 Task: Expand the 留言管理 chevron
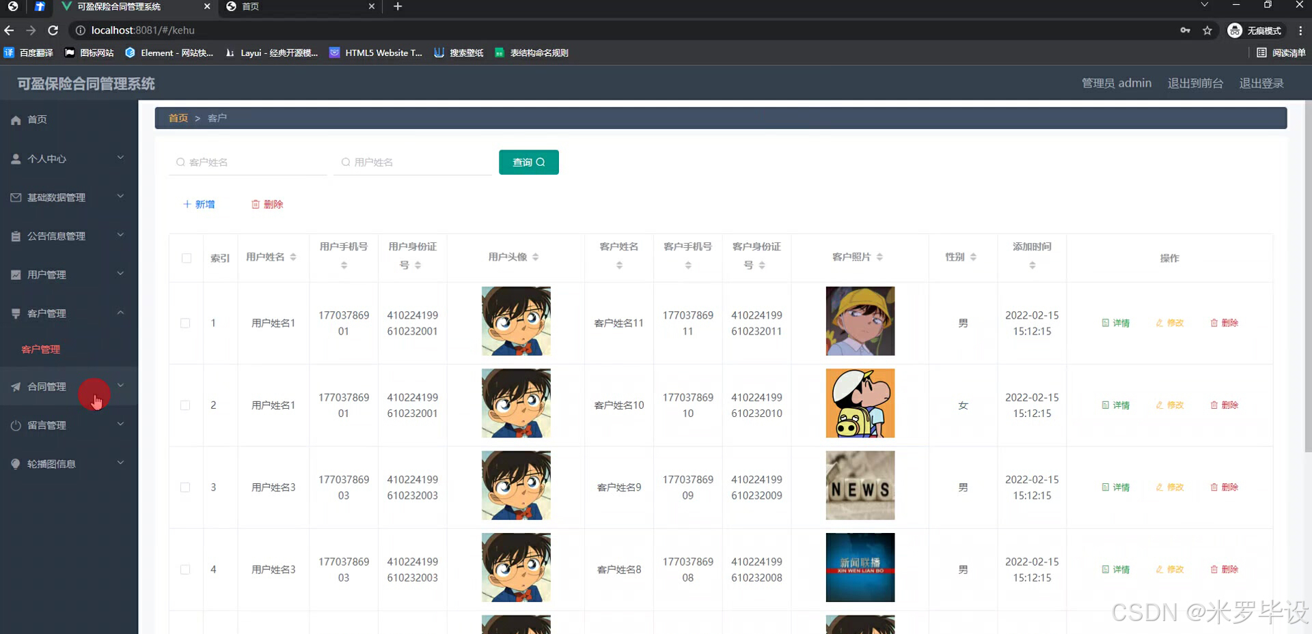(120, 424)
